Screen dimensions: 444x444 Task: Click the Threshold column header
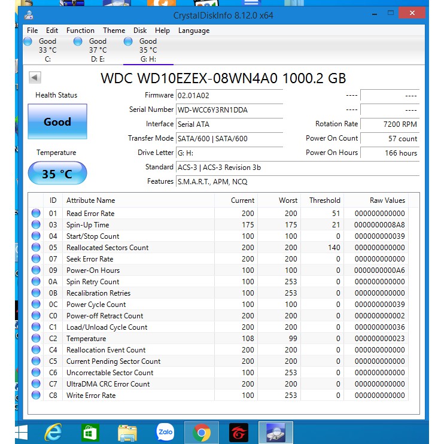(322, 200)
